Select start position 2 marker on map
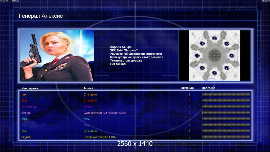The image size is (270, 152). click(x=227, y=68)
